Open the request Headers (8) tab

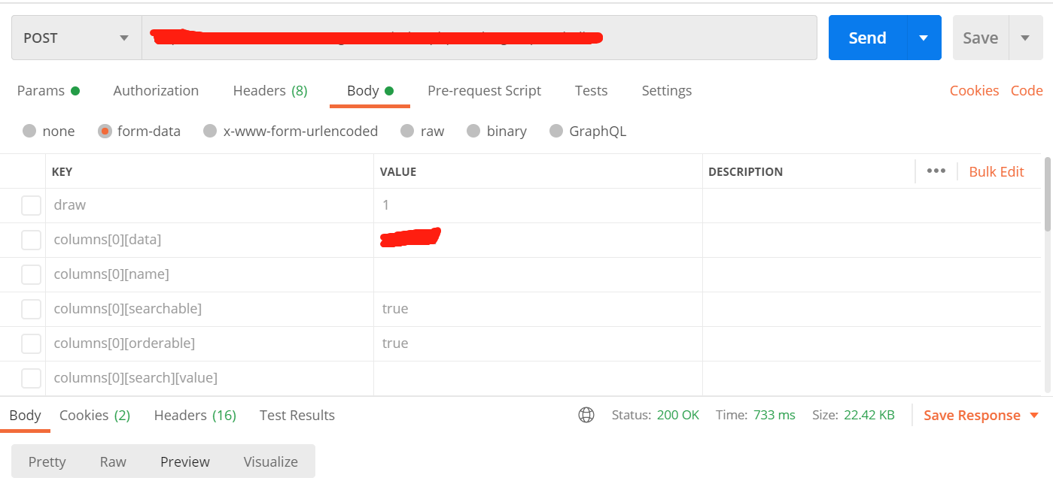(x=270, y=90)
